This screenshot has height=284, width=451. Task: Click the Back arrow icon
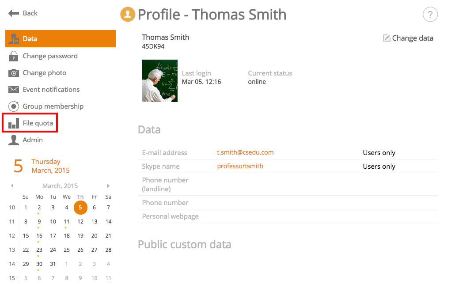coord(14,13)
